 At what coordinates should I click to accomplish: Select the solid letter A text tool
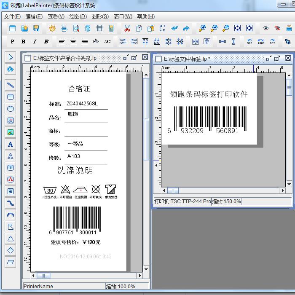tap(11, 144)
